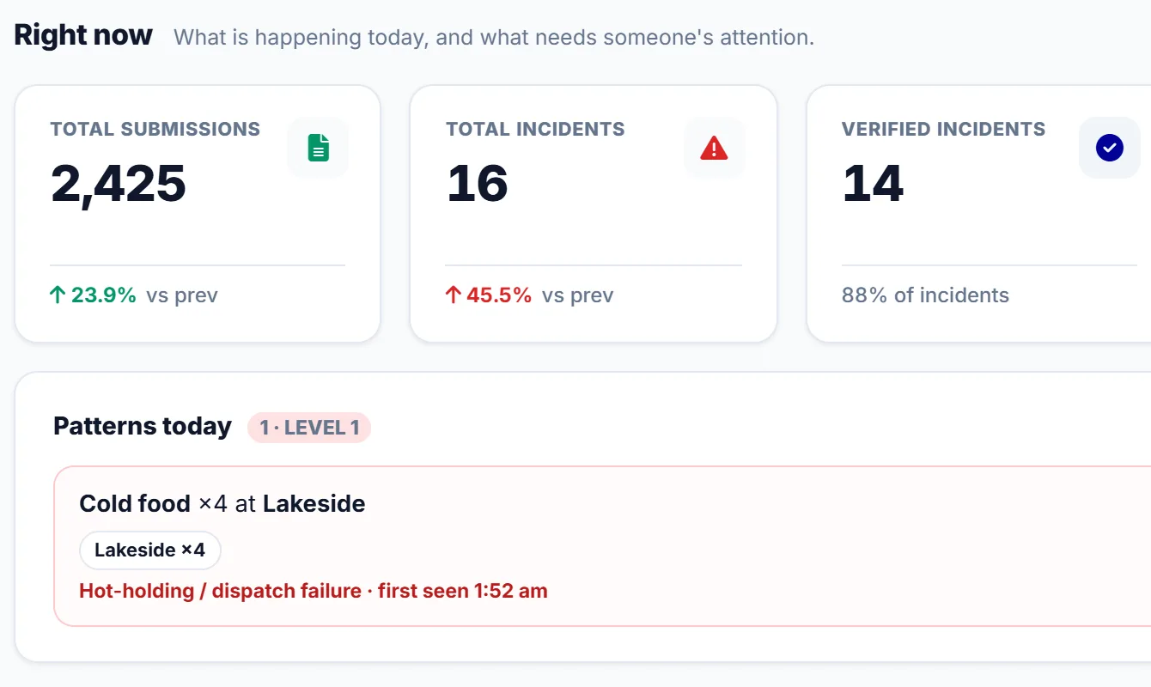
Task: Click the TOTAL INCIDENTS label
Action: 535,130
